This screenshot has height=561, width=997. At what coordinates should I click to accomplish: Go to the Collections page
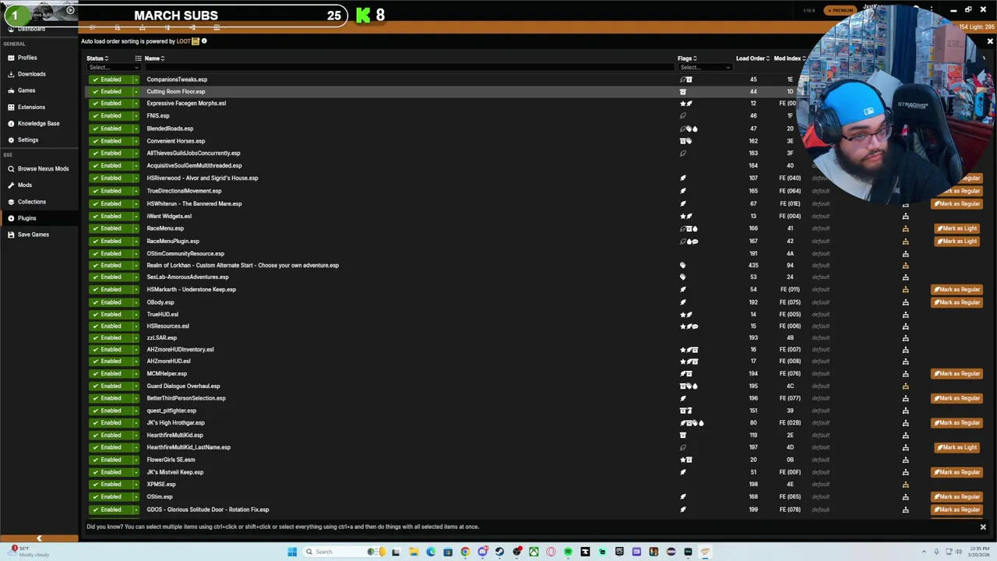point(39,202)
